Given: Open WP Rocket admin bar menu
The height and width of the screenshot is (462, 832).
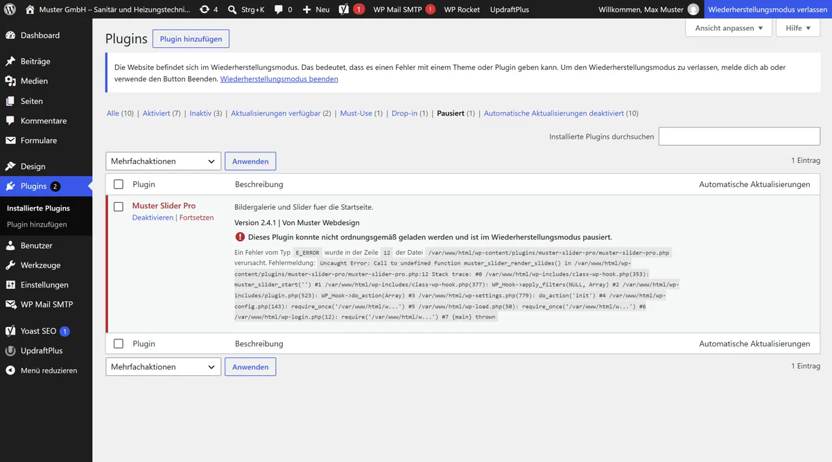Looking at the screenshot, I should click(462, 10).
